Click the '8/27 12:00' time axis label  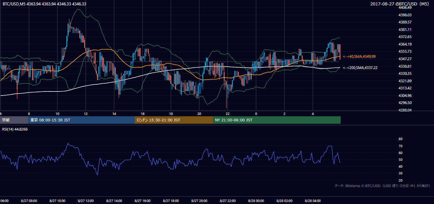click(86, 201)
